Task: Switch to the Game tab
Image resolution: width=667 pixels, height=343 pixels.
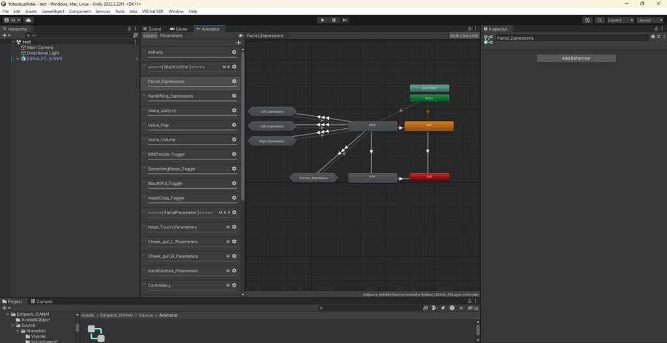Action: coord(178,29)
